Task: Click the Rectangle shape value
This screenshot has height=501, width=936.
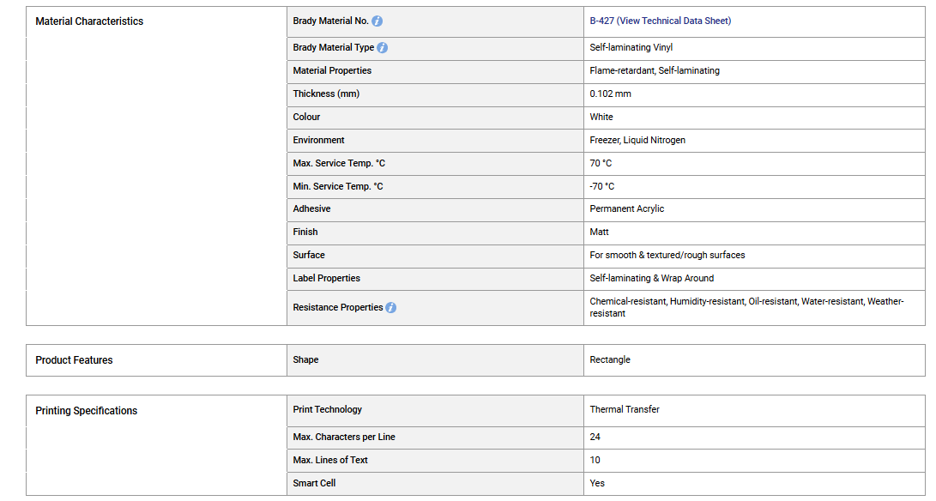Action: [610, 360]
